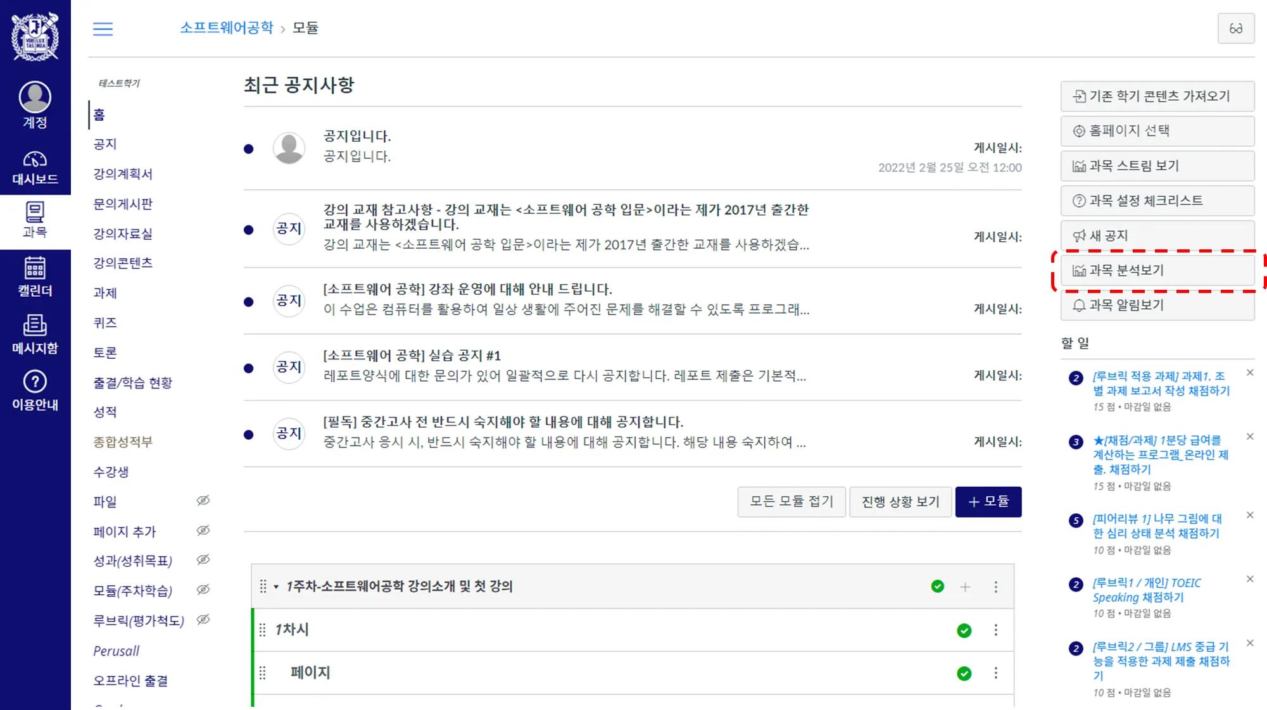Select 강의계획서 in the course menu
The image size is (1267, 710).
123,174
